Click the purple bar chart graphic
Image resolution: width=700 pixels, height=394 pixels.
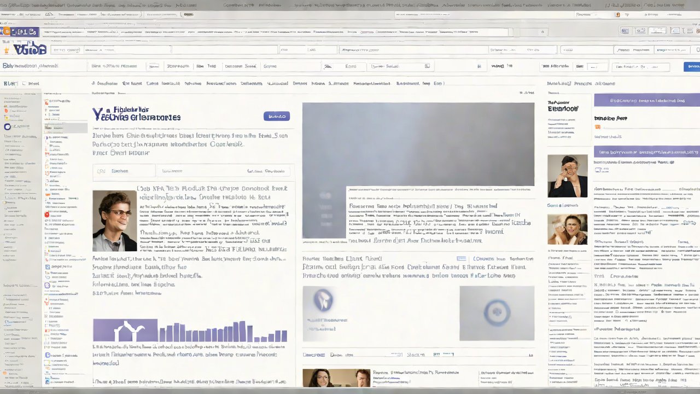(190, 331)
